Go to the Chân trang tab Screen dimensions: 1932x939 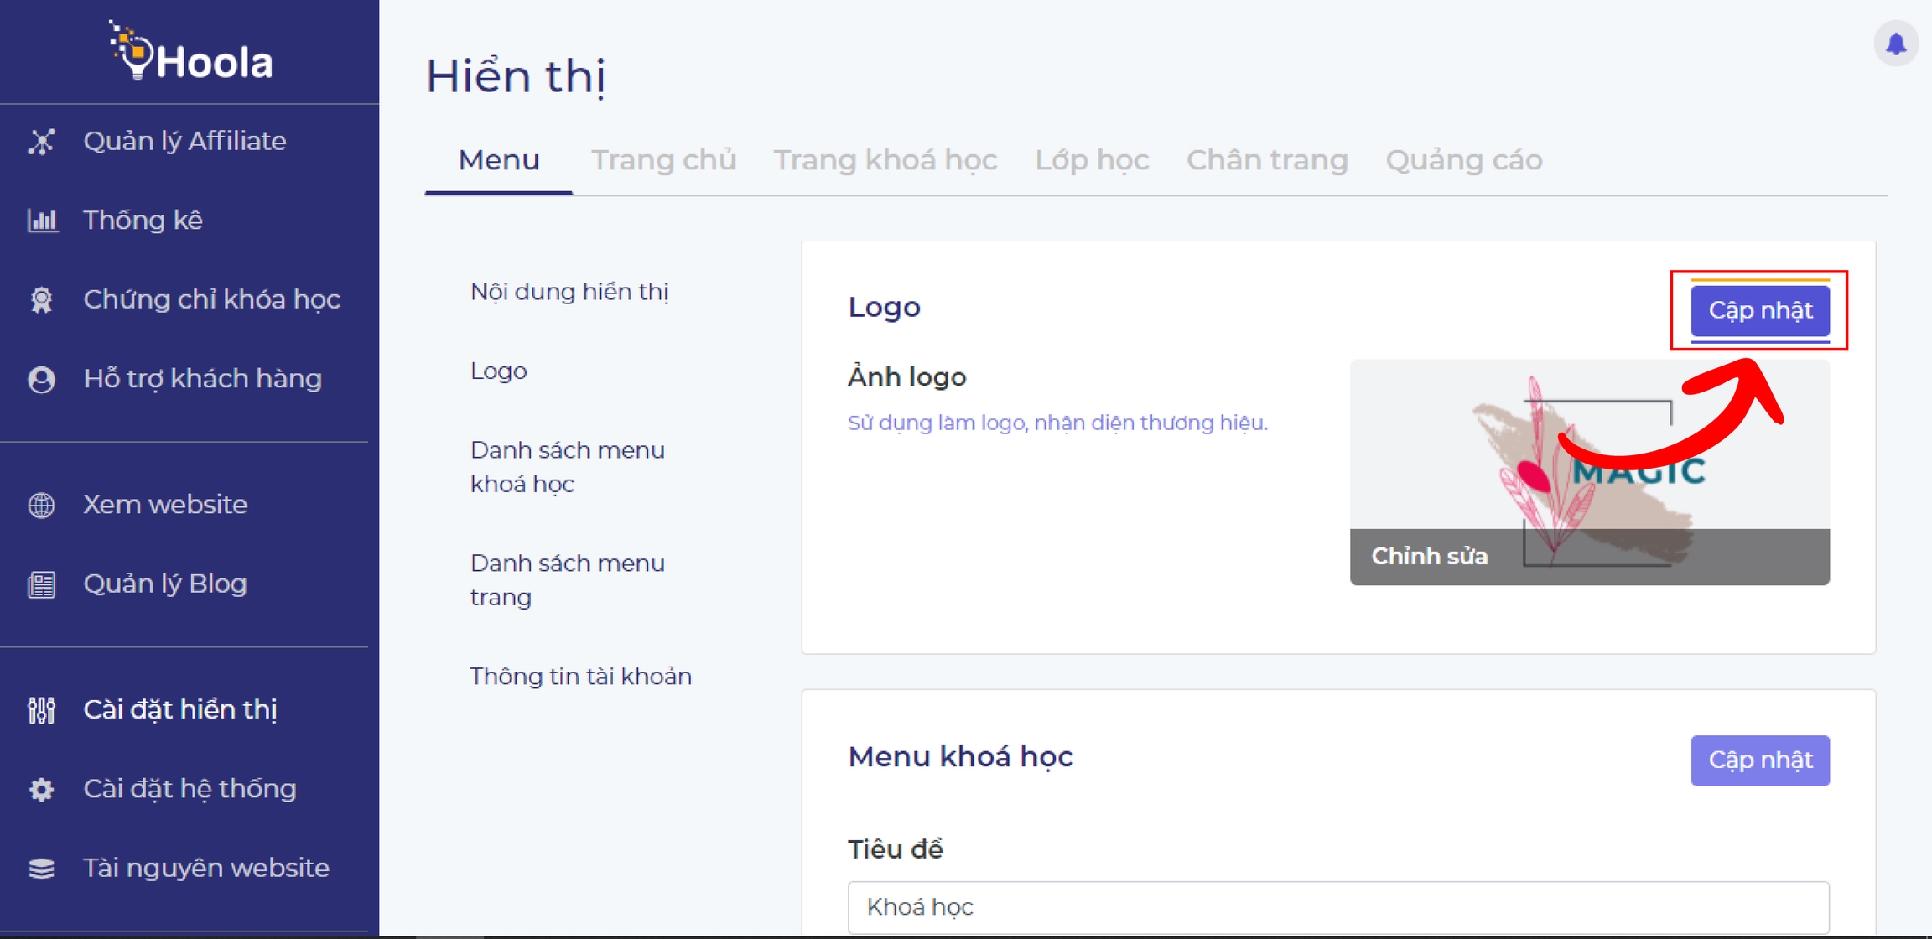pyautogui.click(x=1266, y=160)
